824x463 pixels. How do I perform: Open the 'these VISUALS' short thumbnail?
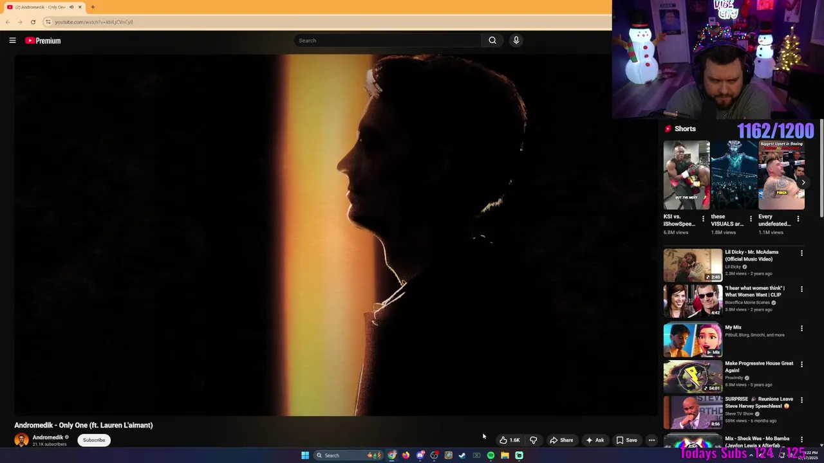pyautogui.click(x=734, y=175)
